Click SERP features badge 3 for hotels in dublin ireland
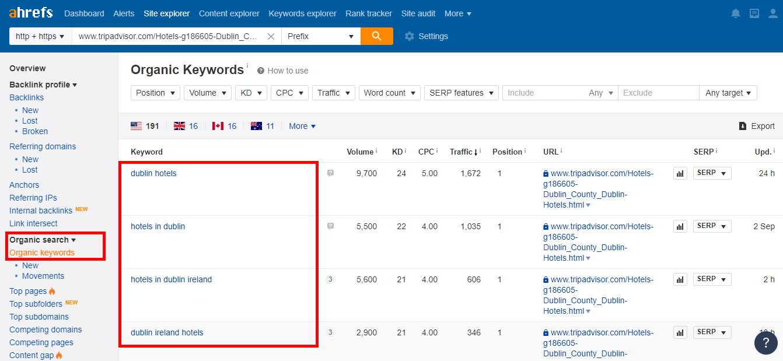Image resolution: width=783 pixels, height=361 pixels. [330, 279]
